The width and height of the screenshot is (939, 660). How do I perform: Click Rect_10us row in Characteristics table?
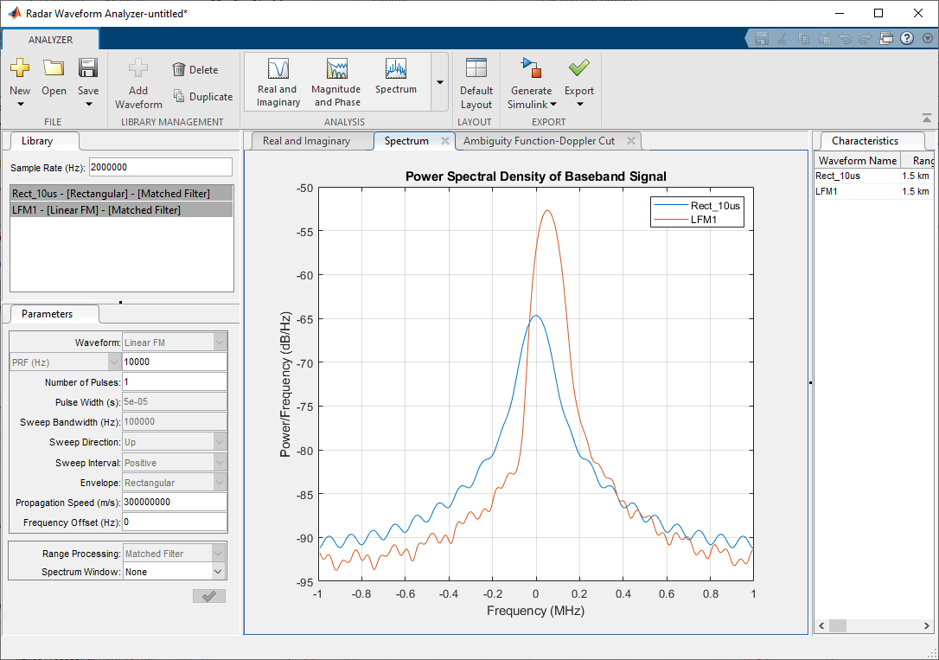(x=874, y=176)
